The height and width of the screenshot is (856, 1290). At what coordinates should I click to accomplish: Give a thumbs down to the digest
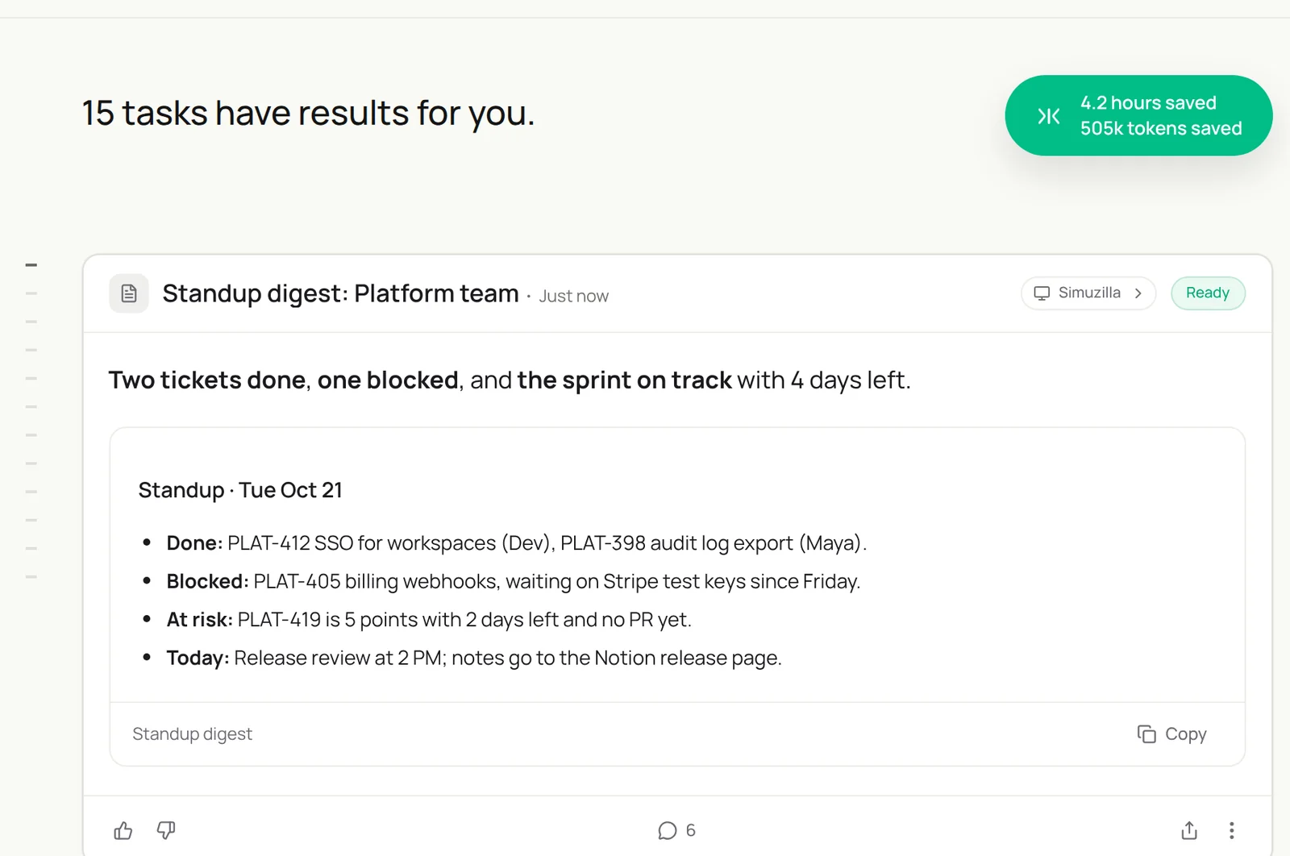click(166, 830)
